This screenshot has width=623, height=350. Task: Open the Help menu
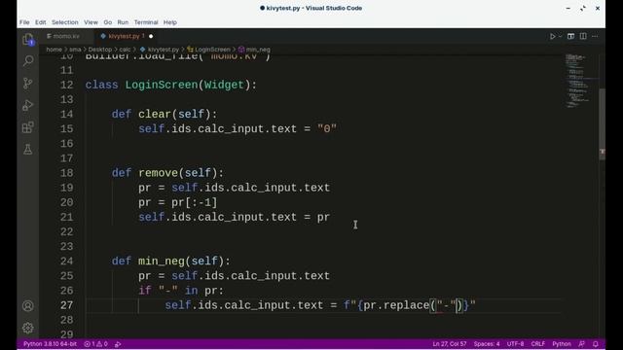[x=170, y=22]
